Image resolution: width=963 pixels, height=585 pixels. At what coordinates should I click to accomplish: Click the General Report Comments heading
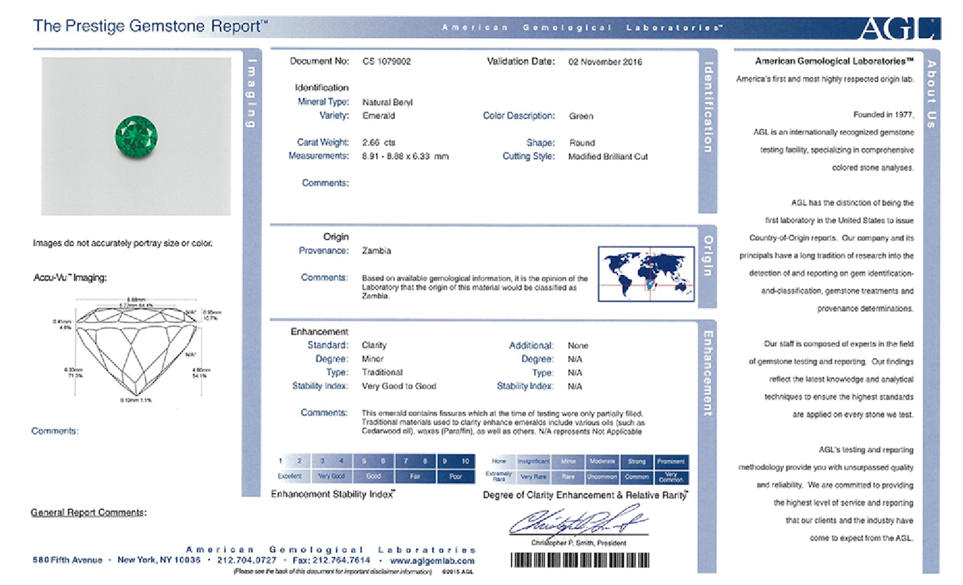[89, 512]
